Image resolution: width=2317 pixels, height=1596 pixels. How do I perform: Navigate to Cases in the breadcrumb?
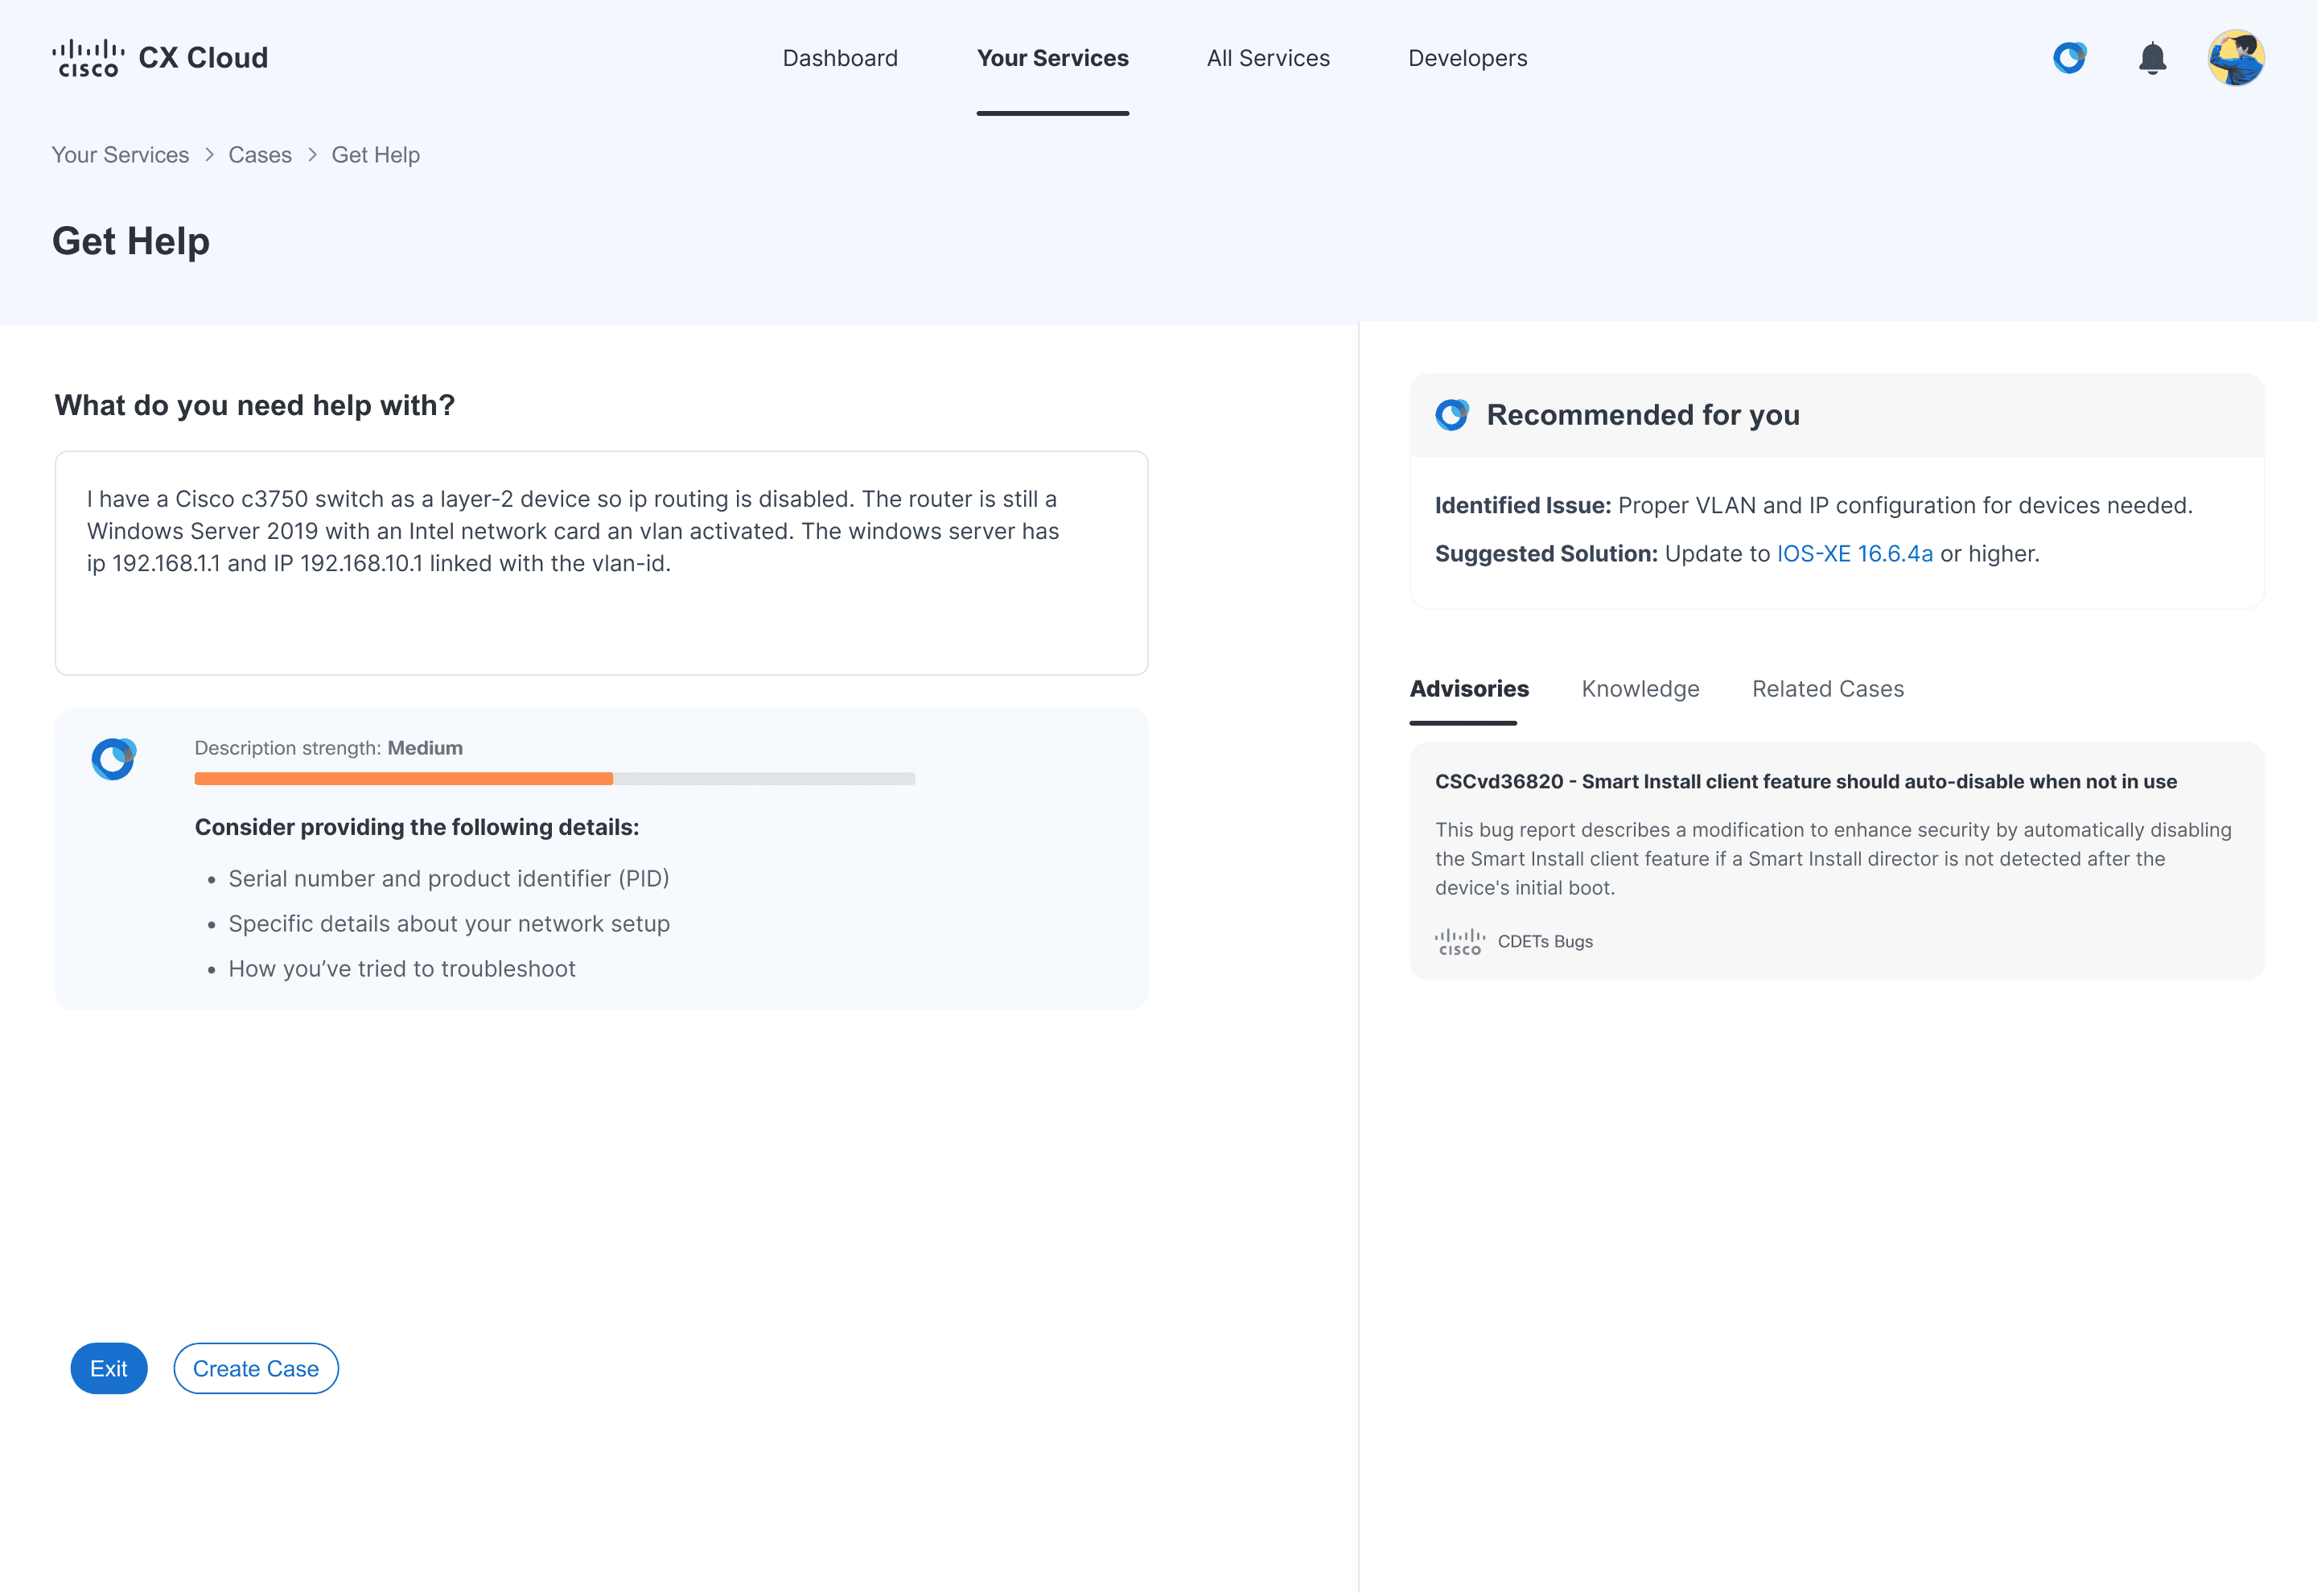[260, 155]
